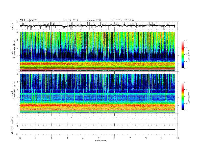Click the ch.1 'Frequency (kHz)' axis label
Viewport: 200px width, 155px height.
pyautogui.click(x=14, y=49)
